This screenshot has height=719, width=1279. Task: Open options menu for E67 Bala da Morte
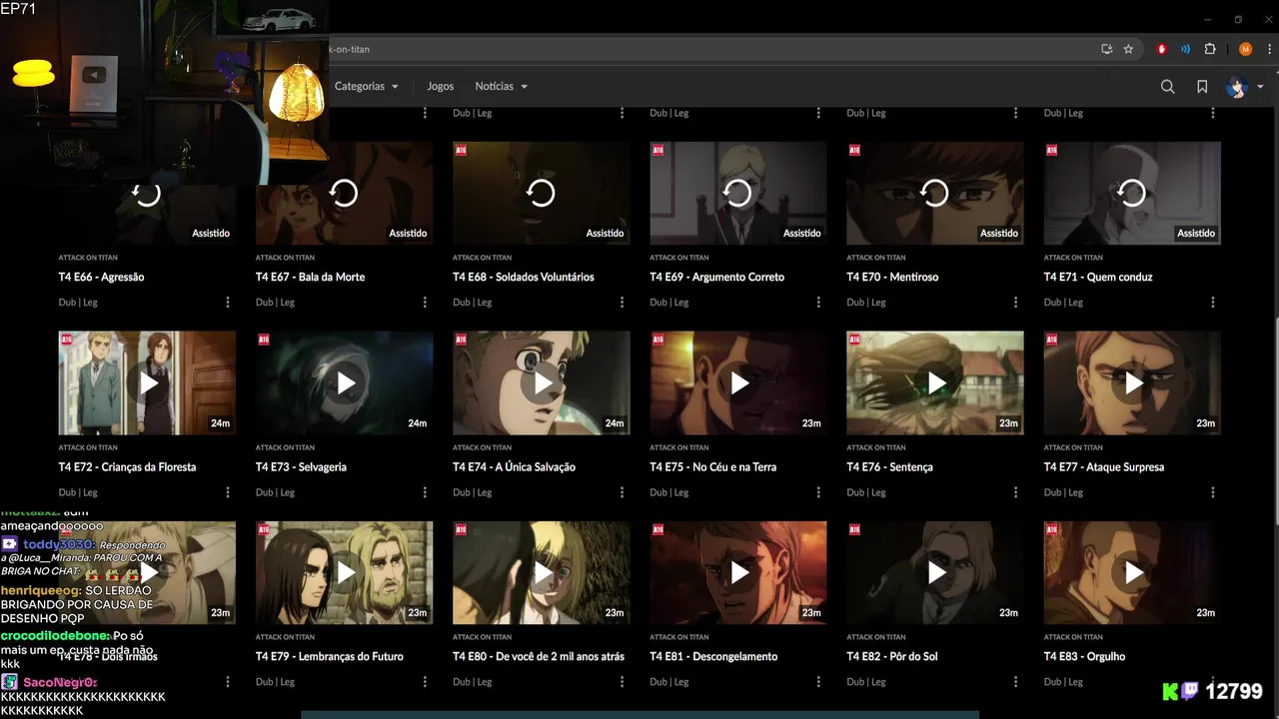coord(425,303)
